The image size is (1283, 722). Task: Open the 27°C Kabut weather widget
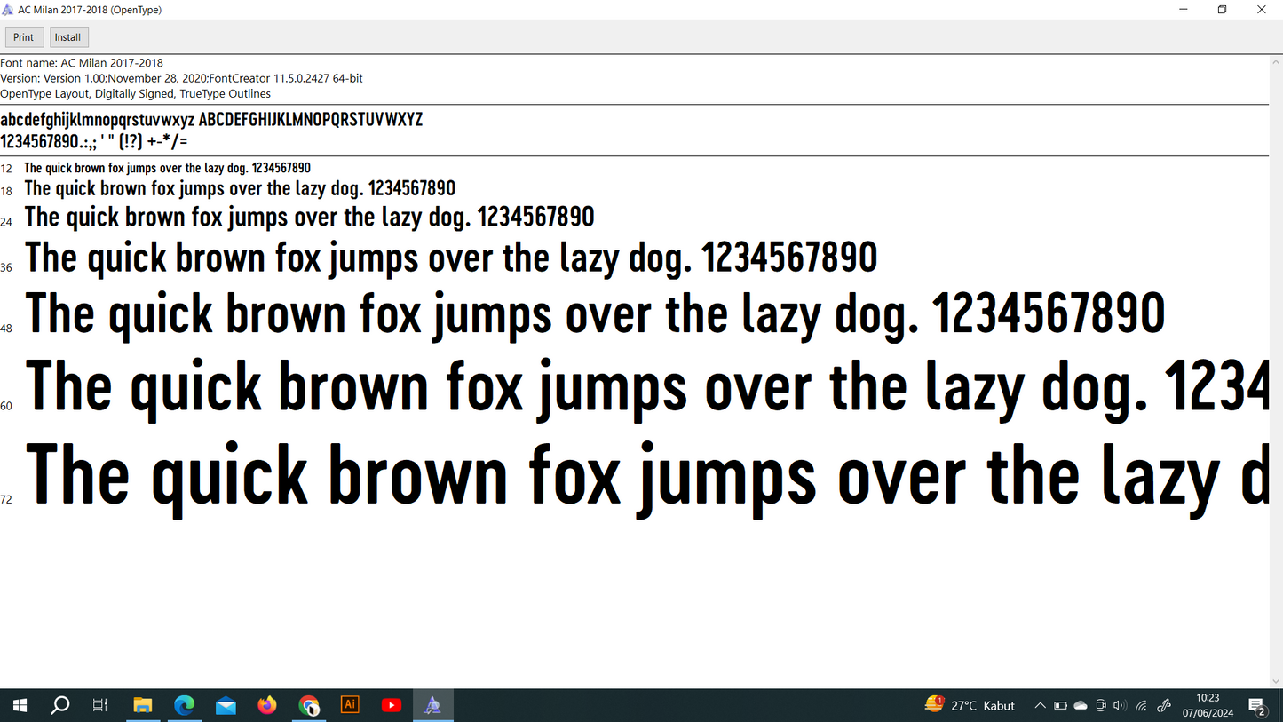970,705
